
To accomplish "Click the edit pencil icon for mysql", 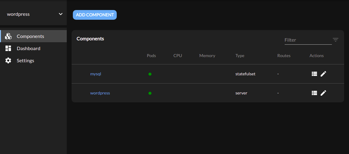I will coord(323,74).
